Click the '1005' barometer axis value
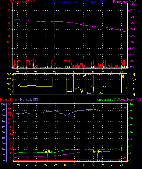Screen dimensions: 142x169 [x=132, y=29]
